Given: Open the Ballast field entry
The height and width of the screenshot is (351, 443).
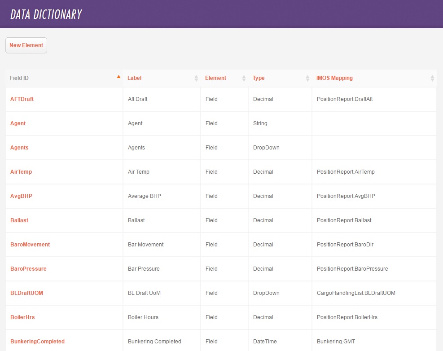Looking at the screenshot, I should click(x=19, y=220).
